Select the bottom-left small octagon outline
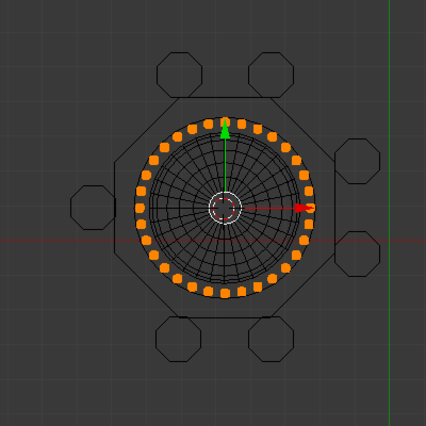Image resolution: width=426 pixels, height=426 pixels. [x=178, y=339]
